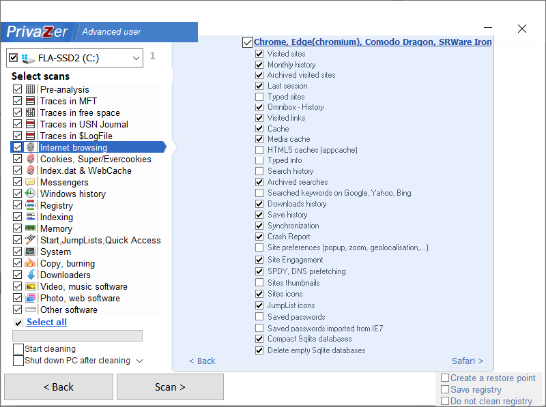The width and height of the screenshot is (546, 407).
Task: Uncheck the Memory scan checkbox
Action: (18, 228)
